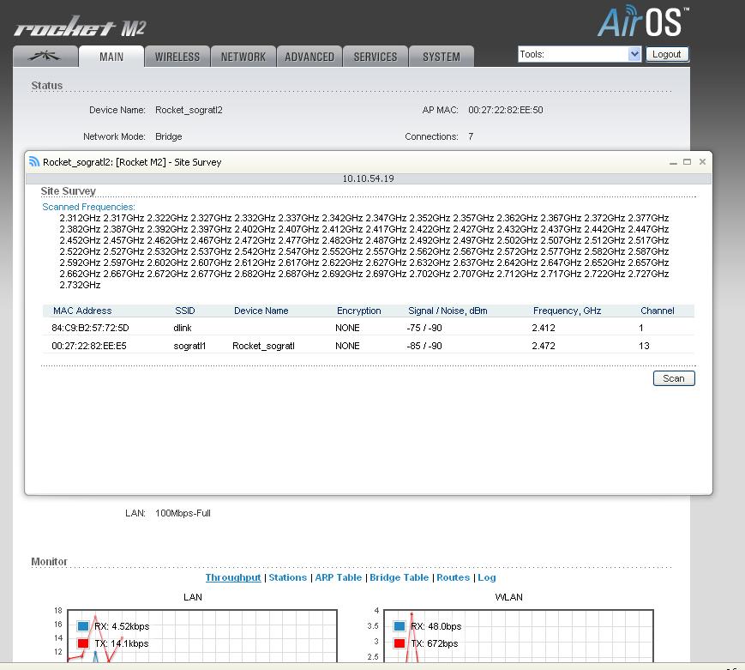745x670 pixels.
Task: Open the SYSTEM tab
Action: [442, 57]
